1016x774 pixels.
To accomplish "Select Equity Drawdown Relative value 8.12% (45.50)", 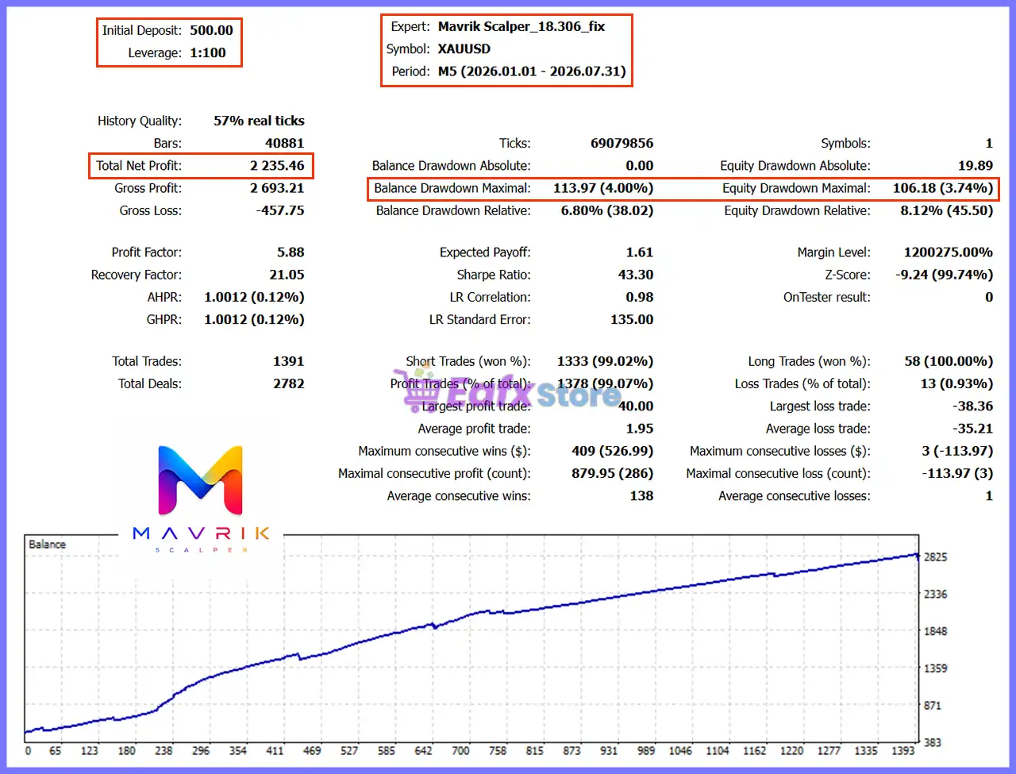I will pos(947,210).
